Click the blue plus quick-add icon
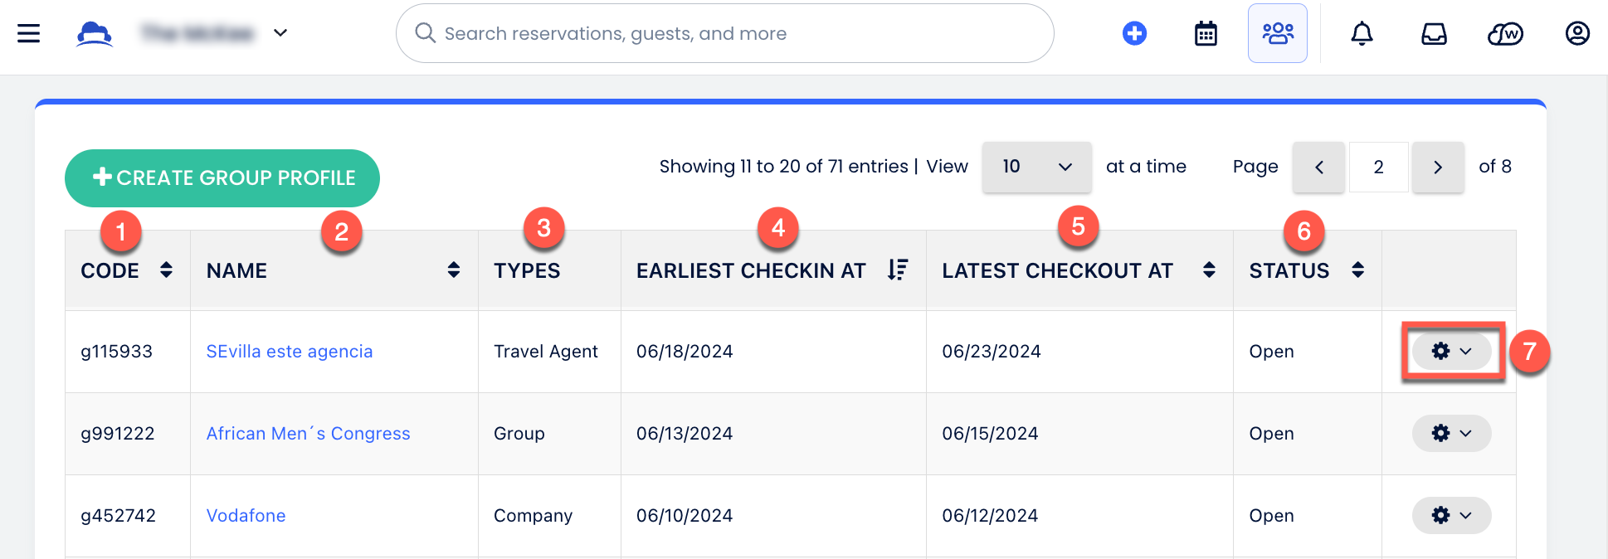Image resolution: width=1608 pixels, height=559 pixels. tap(1134, 33)
